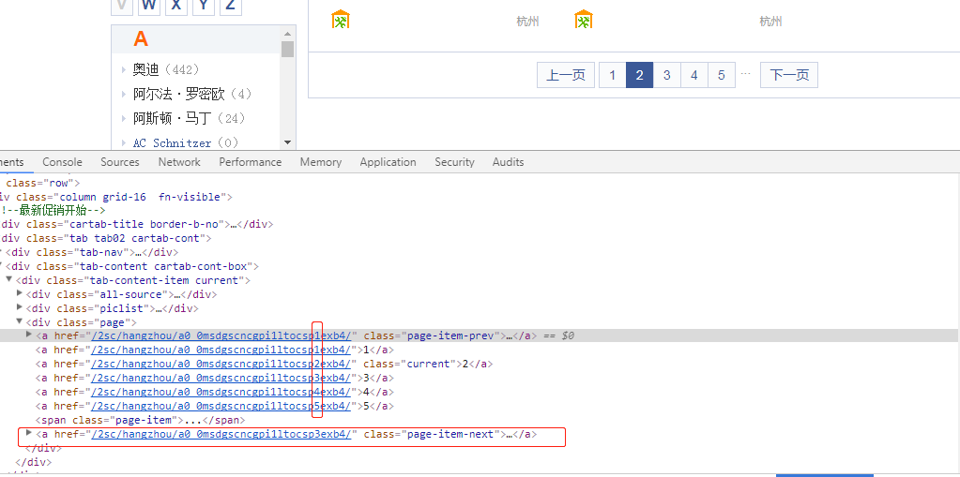960x477 pixels.
Task: Click the brand list scrollbar thumb
Action: pos(287,50)
